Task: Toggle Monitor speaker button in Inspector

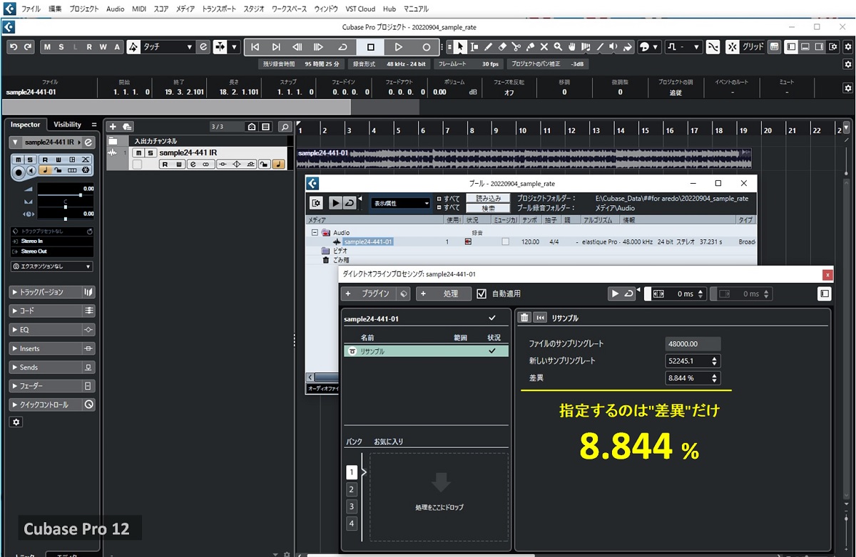Action: click(32, 172)
